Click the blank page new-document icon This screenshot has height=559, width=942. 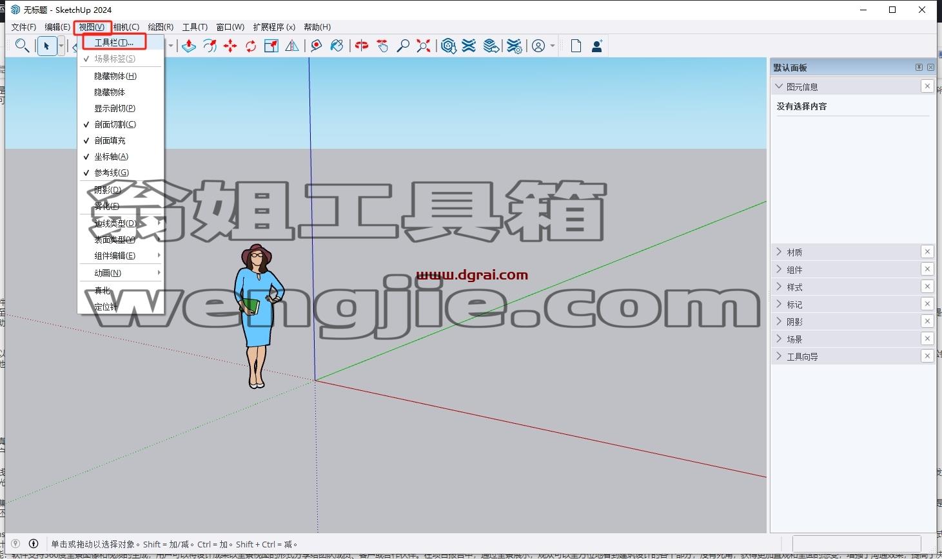[x=576, y=46]
